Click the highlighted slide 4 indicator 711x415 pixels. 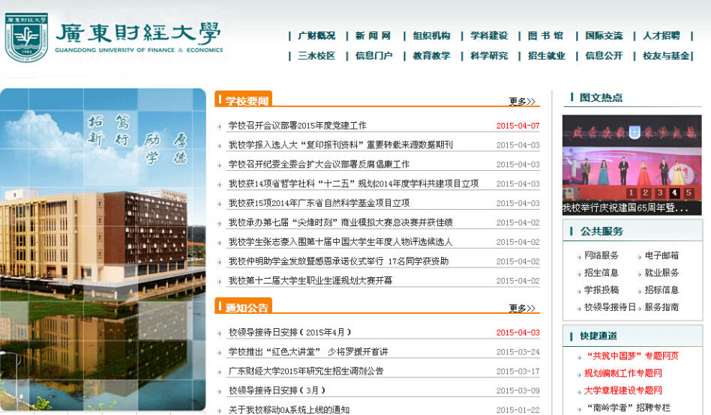pyautogui.click(x=674, y=193)
